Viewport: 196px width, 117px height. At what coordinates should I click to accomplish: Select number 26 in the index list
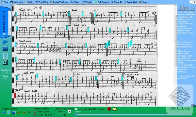tap(4, 12)
